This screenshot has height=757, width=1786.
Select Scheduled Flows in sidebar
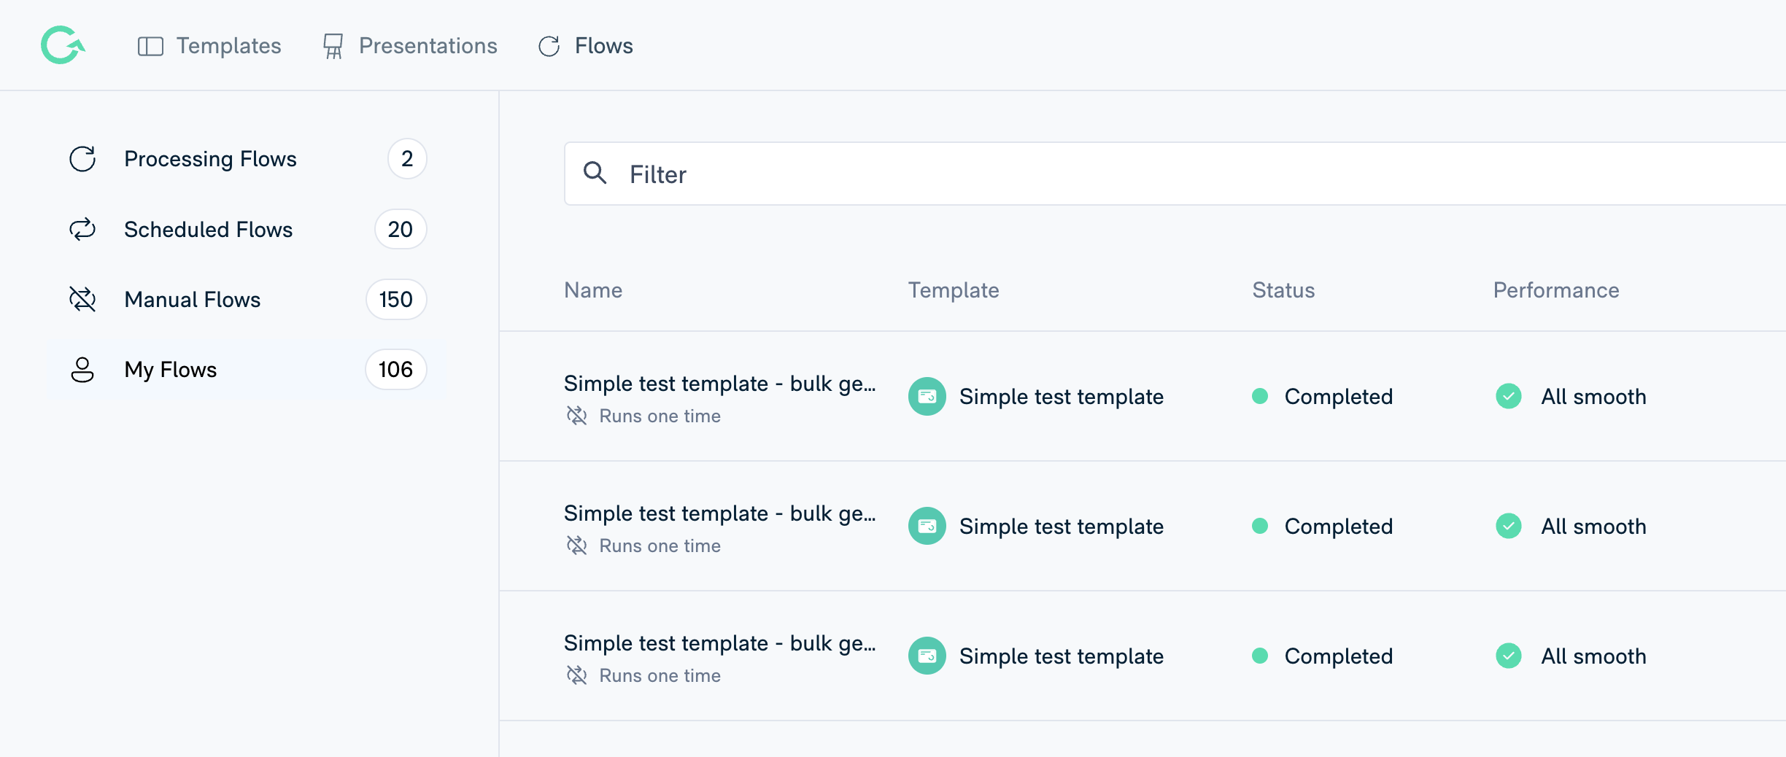[247, 229]
